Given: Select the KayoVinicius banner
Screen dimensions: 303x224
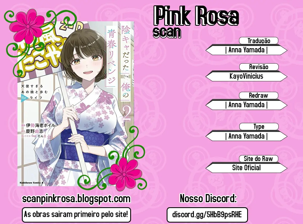Looking at the screenshot, I should 246,76.
